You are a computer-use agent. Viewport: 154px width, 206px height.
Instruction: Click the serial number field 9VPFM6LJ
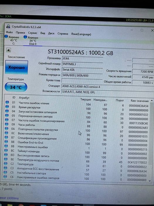[x=82, y=64]
